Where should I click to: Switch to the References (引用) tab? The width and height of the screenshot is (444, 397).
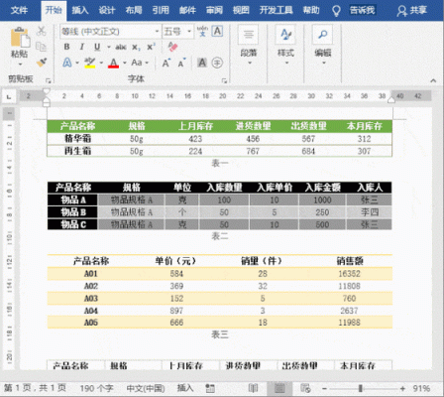161,10
